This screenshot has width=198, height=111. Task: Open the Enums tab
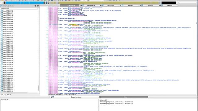(131, 6)
